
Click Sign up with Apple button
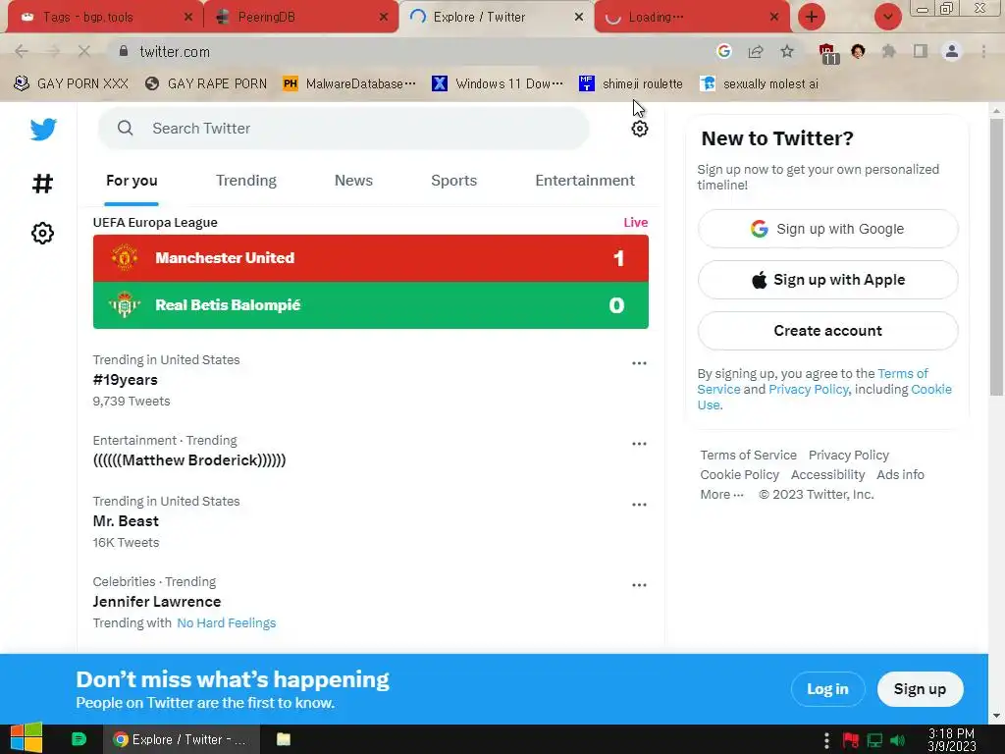(x=827, y=280)
